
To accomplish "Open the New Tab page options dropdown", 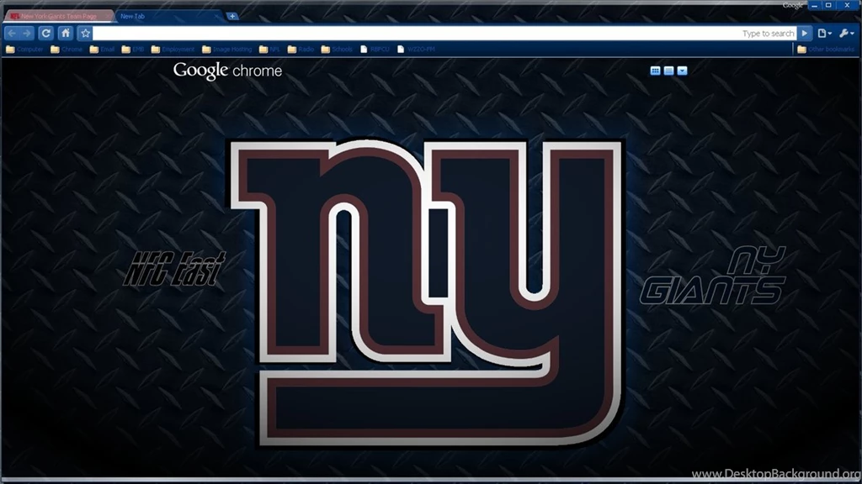I will click(x=682, y=71).
